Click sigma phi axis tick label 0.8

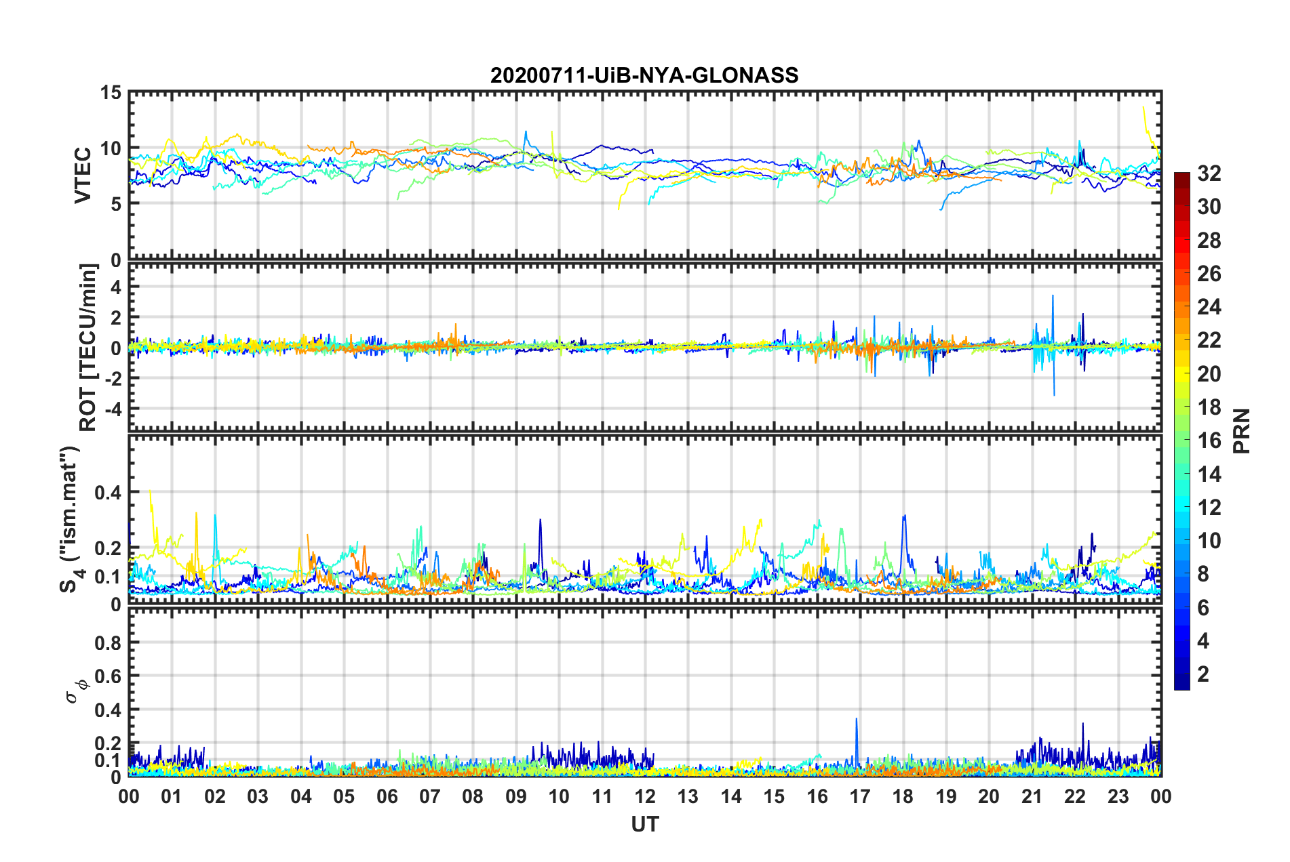coord(108,642)
